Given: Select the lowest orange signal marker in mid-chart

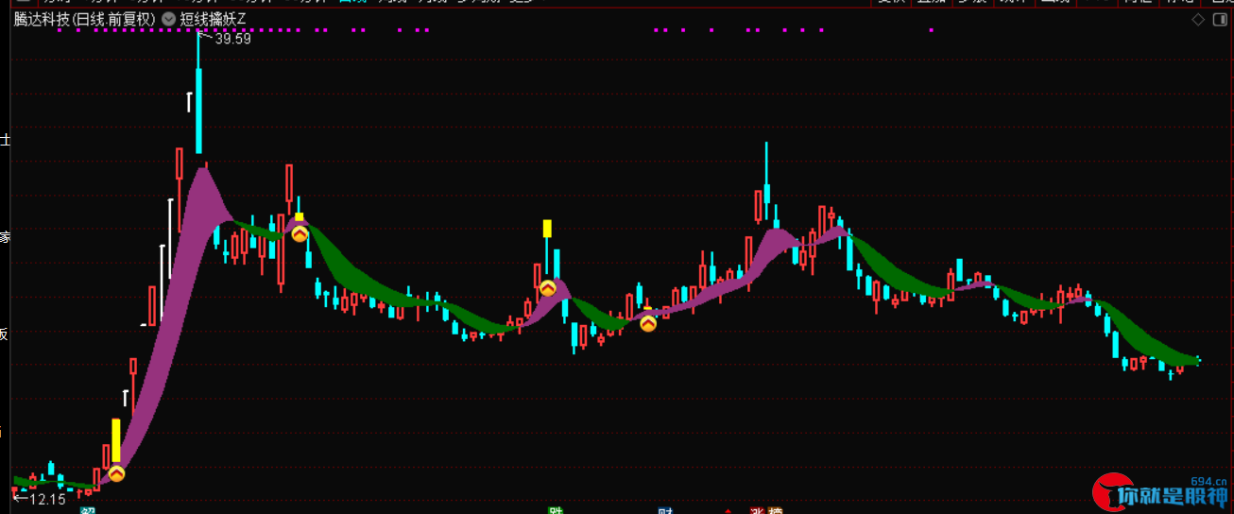Looking at the screenshot, I should point(648,323).
